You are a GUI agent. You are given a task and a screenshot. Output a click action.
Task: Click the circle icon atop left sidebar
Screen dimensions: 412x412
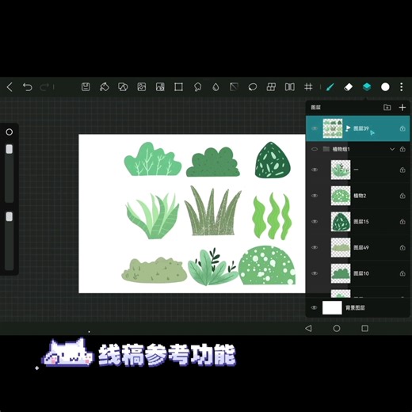pos(10,132)
